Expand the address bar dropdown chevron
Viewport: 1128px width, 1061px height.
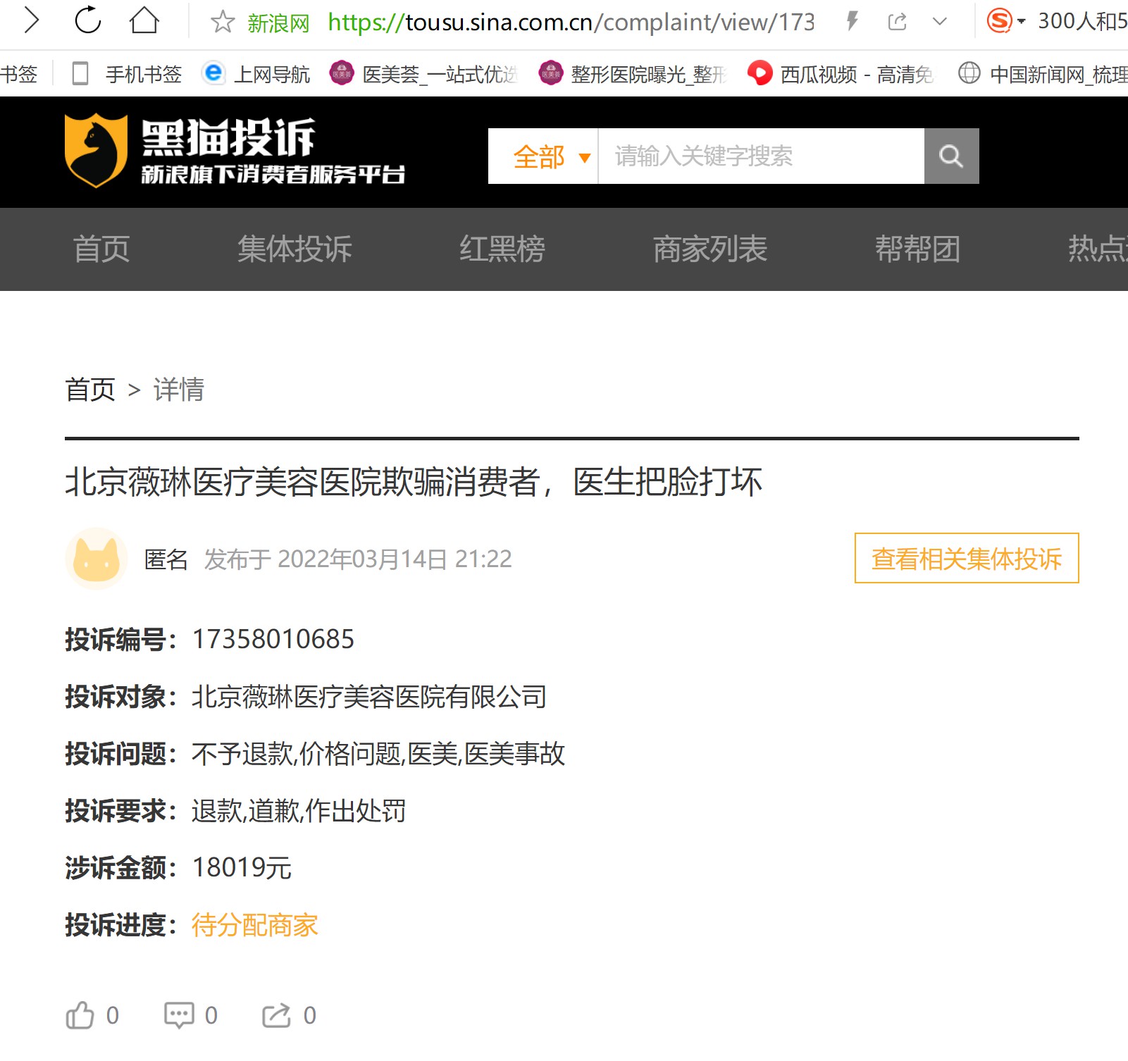[x=939, y=22]
